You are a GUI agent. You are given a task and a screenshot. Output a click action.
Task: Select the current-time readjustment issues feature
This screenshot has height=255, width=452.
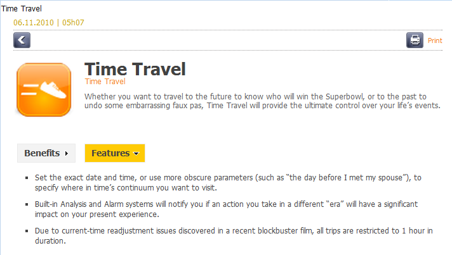234,236
